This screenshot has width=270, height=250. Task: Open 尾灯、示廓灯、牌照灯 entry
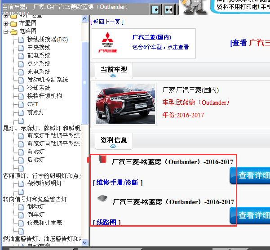click(x=42, y=128)
